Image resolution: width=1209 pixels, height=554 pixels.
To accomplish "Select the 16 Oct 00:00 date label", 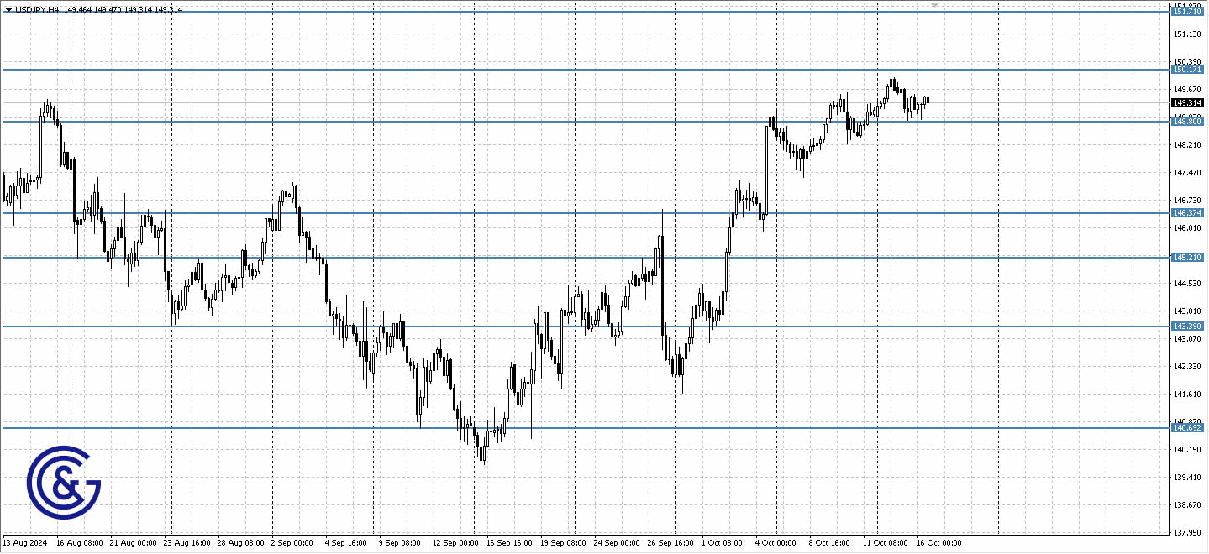I will click(938, 543).
